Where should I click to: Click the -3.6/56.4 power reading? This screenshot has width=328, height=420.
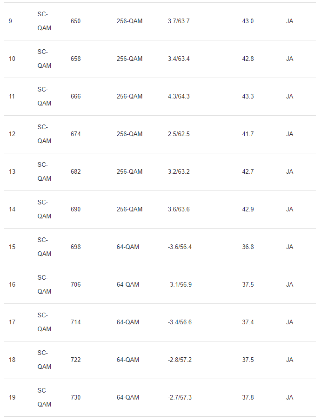[x=180, y=247]
